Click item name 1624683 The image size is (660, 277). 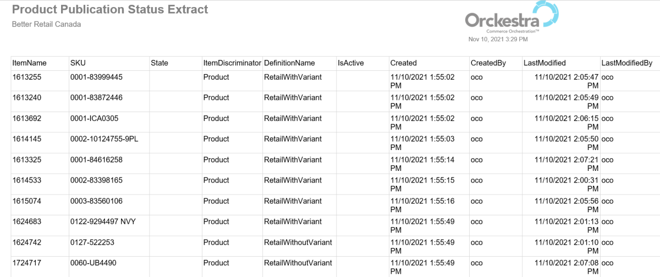tap(25, 222)
